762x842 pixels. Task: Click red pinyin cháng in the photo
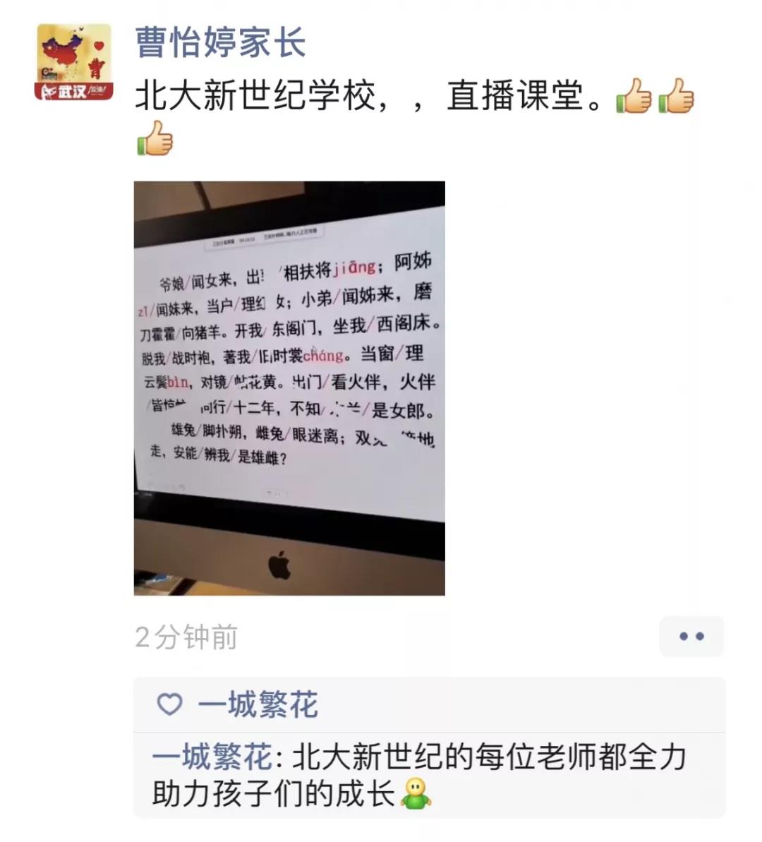tap(323, 356)
